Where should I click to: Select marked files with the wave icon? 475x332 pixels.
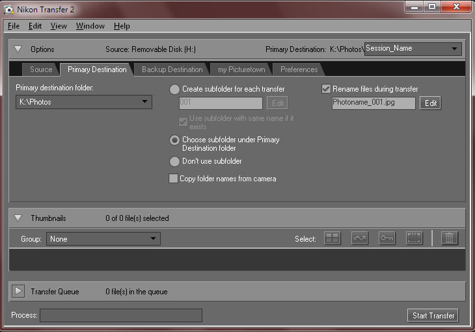point(360,238)
